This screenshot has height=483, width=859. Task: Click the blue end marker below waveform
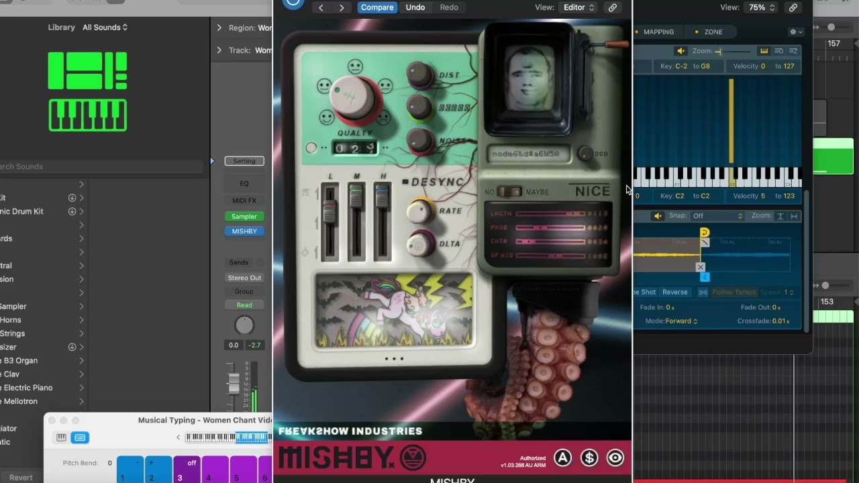click(704, 277)
